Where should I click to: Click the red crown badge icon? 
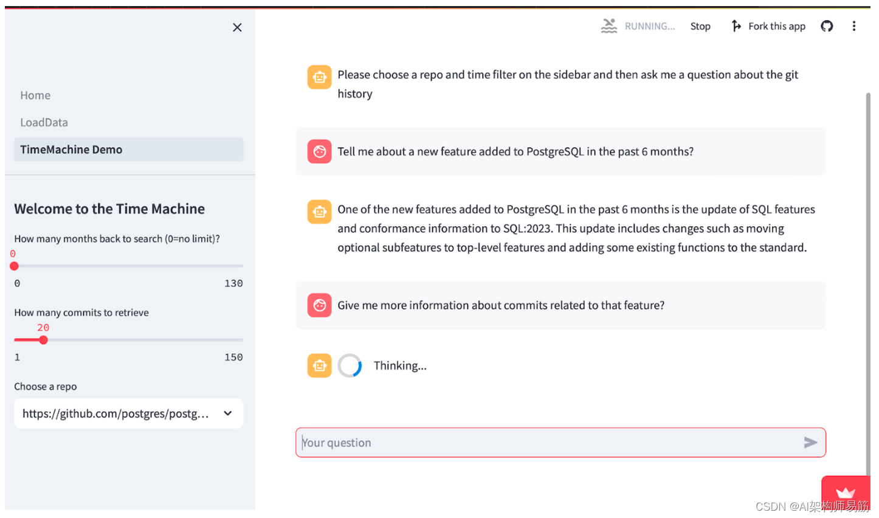click(x=846, y=493)
